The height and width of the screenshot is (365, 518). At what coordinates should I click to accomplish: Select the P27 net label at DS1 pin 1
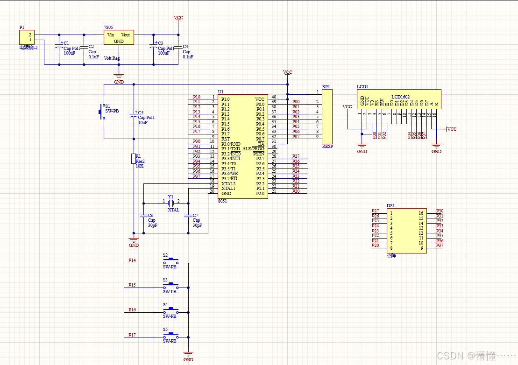[x=375, y=211]
